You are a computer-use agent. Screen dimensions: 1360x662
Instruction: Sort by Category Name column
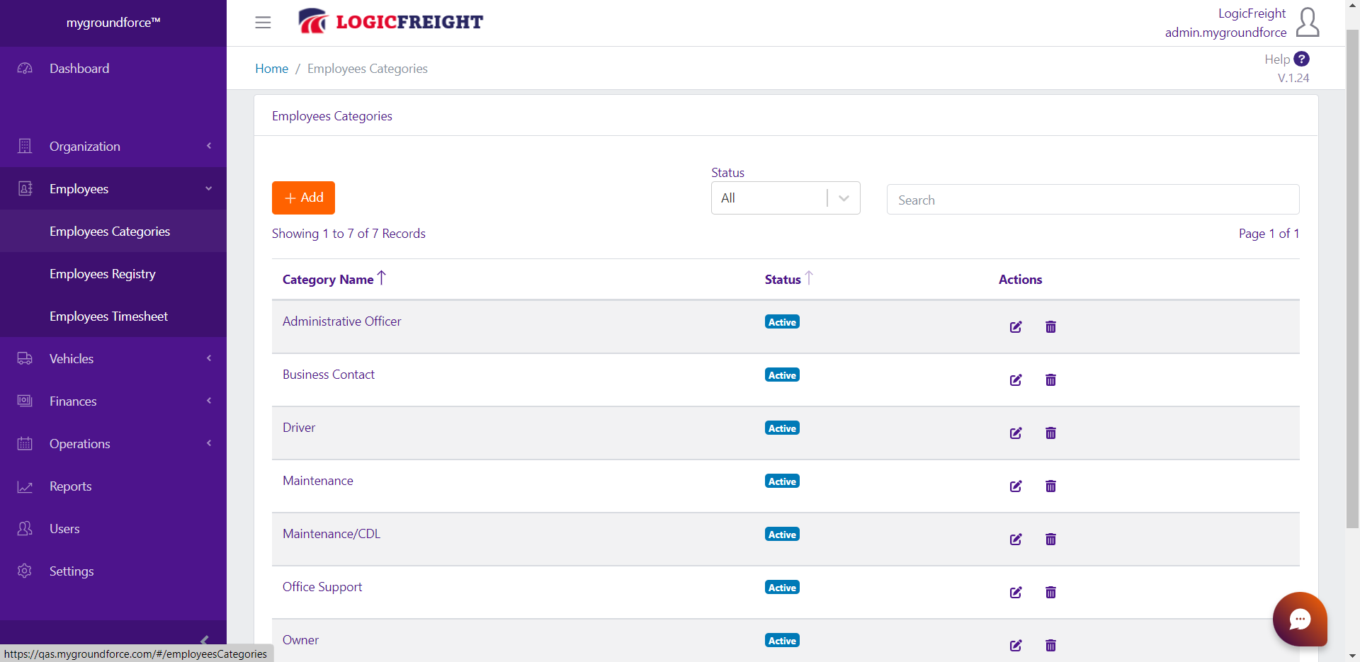click(x=334, y=279)
